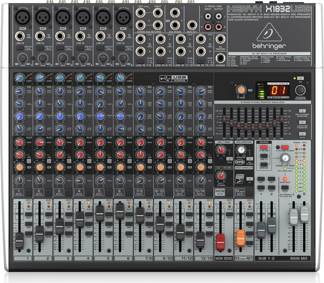Click the red MAIN SOLO indicator LED

(285, 178)
